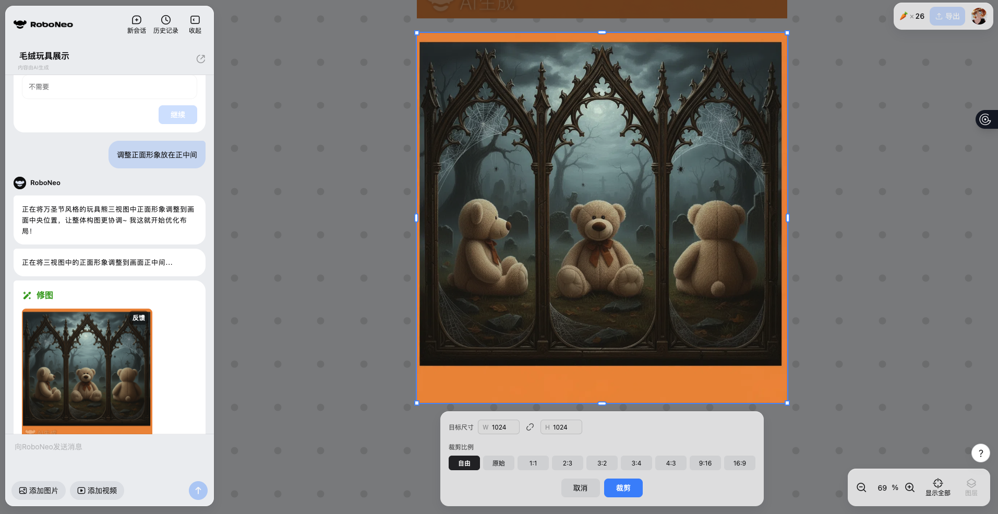
Task: Select the 16:9 crop ratio
Action: (x=739, y=463)
